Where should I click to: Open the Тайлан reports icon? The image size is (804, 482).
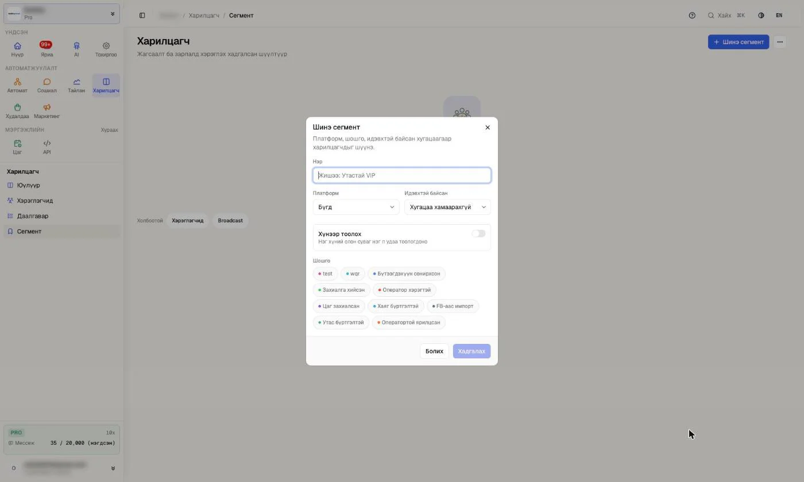[76, 85]
